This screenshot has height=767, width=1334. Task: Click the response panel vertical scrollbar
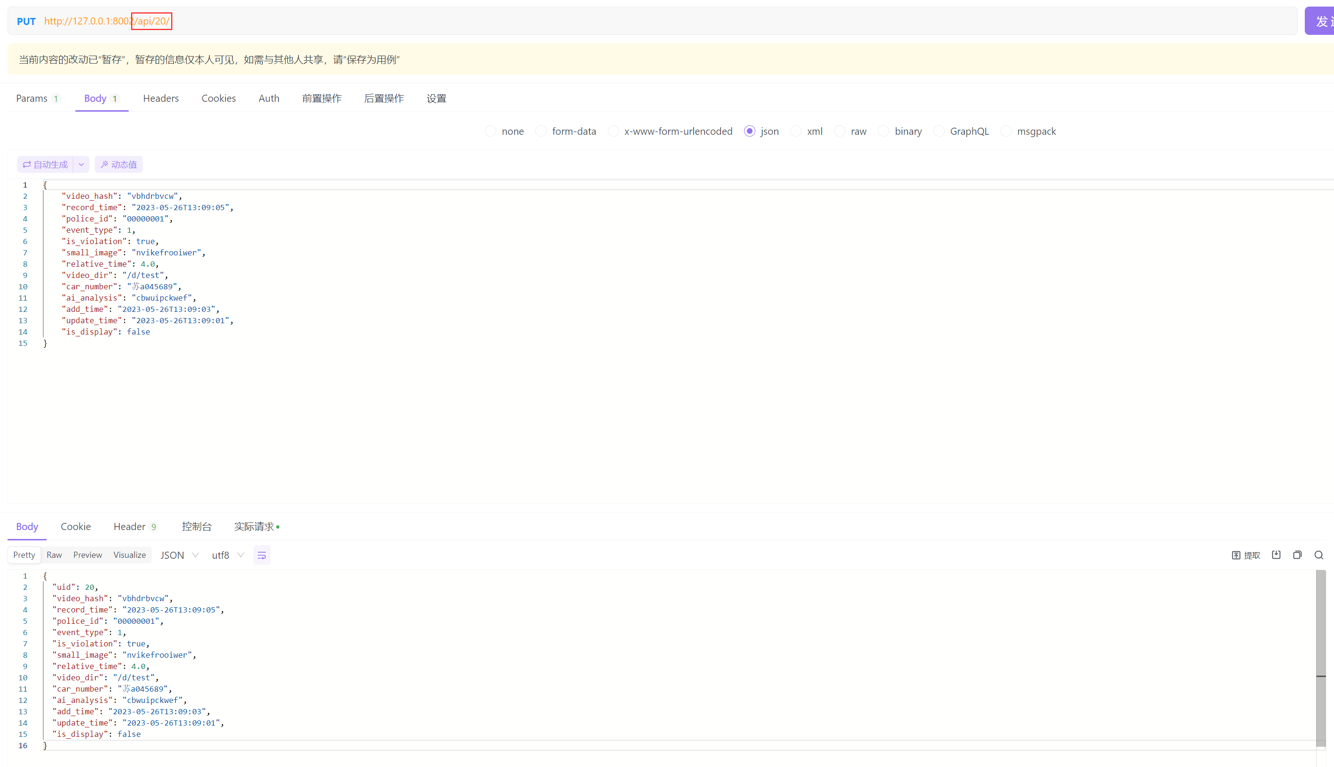pyautogui.click(x=1320, y=659)
